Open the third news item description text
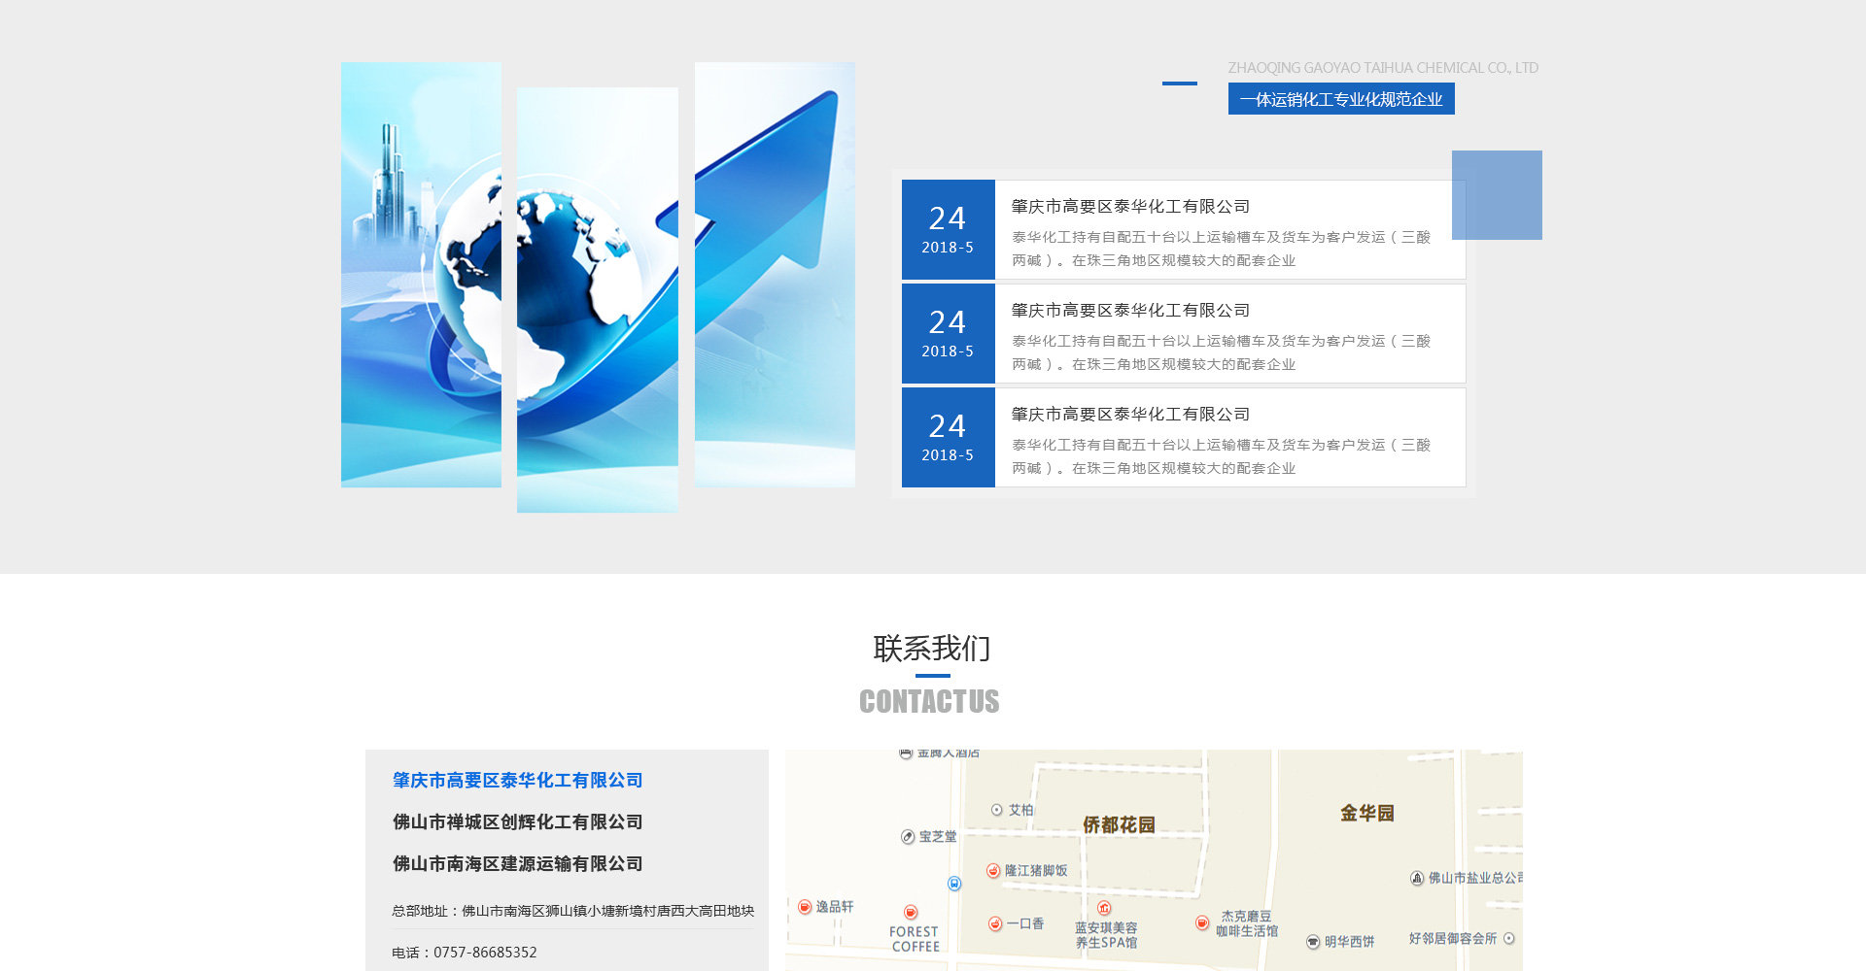Viewport: 1866px width, 971px height. click(1221, 456)
